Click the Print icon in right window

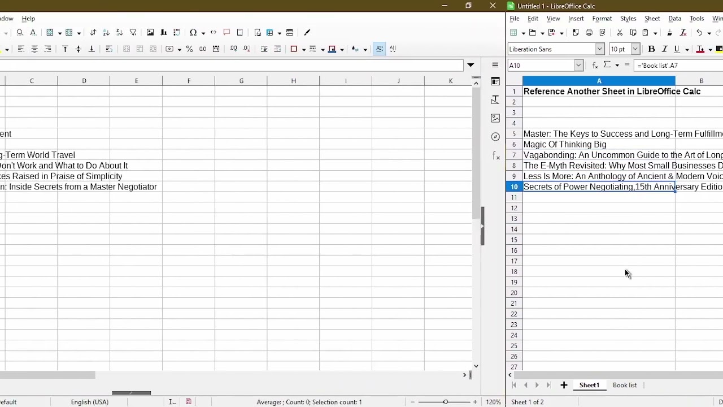click(x=589, y=33)
